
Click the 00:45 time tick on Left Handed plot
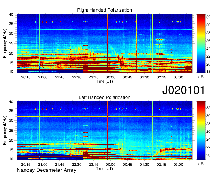click(127, 165)
